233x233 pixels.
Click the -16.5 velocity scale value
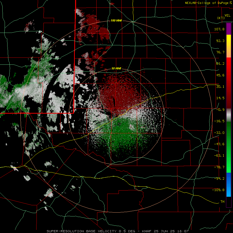click(x=219, y=121)
